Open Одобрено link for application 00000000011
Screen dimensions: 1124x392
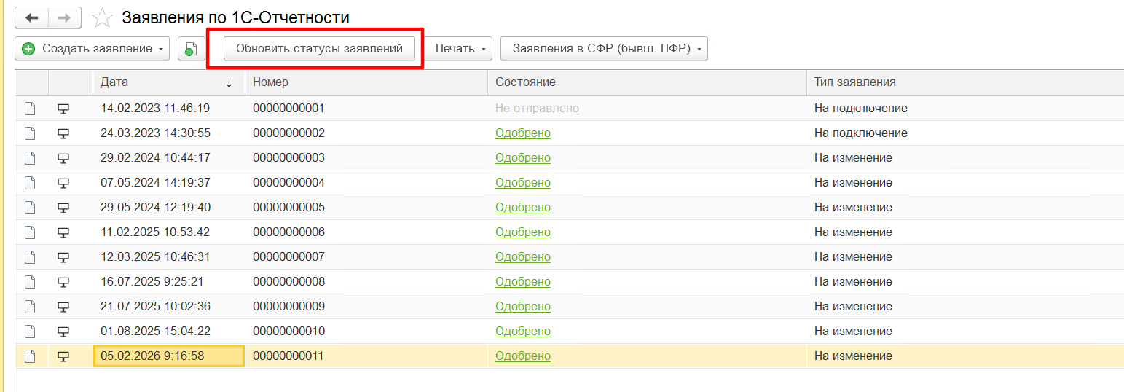coord(523,356)
